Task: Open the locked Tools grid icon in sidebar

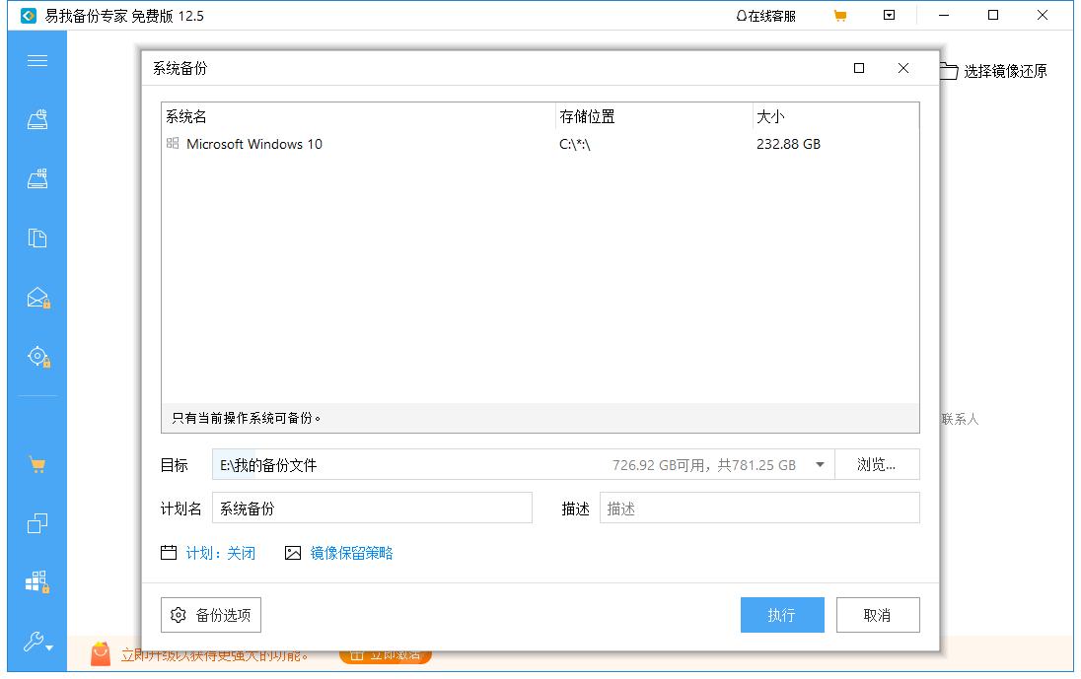Action: pyautogui.click(x=36, y=582)
